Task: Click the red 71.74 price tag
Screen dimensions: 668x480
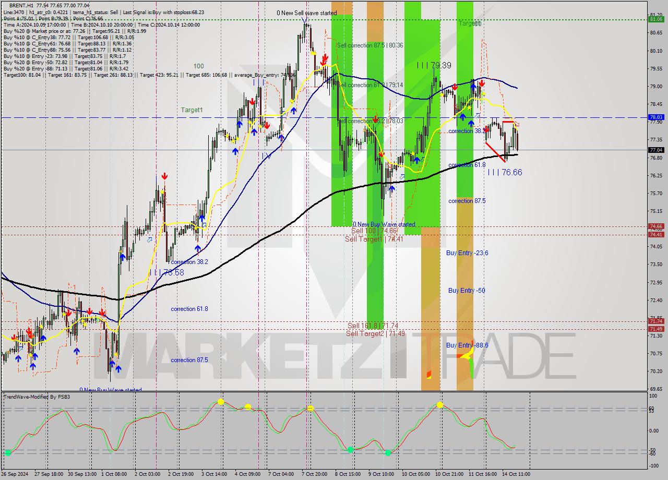Action: click(x=656, y=321)
